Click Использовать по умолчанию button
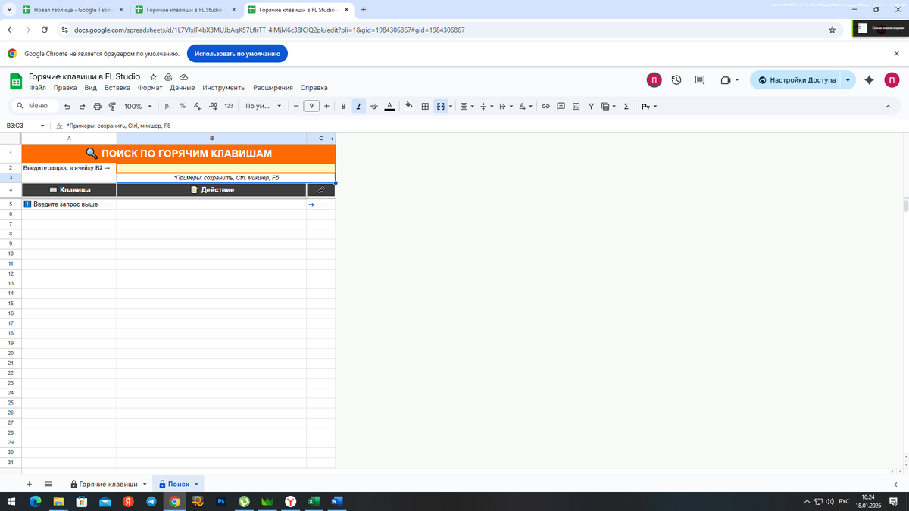This screenshot has height=511, width=909. point(237,54)
